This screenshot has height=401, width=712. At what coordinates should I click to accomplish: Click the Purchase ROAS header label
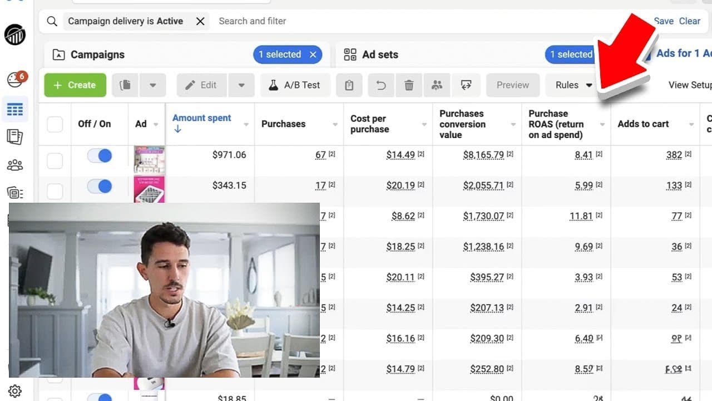click(556, 124)
